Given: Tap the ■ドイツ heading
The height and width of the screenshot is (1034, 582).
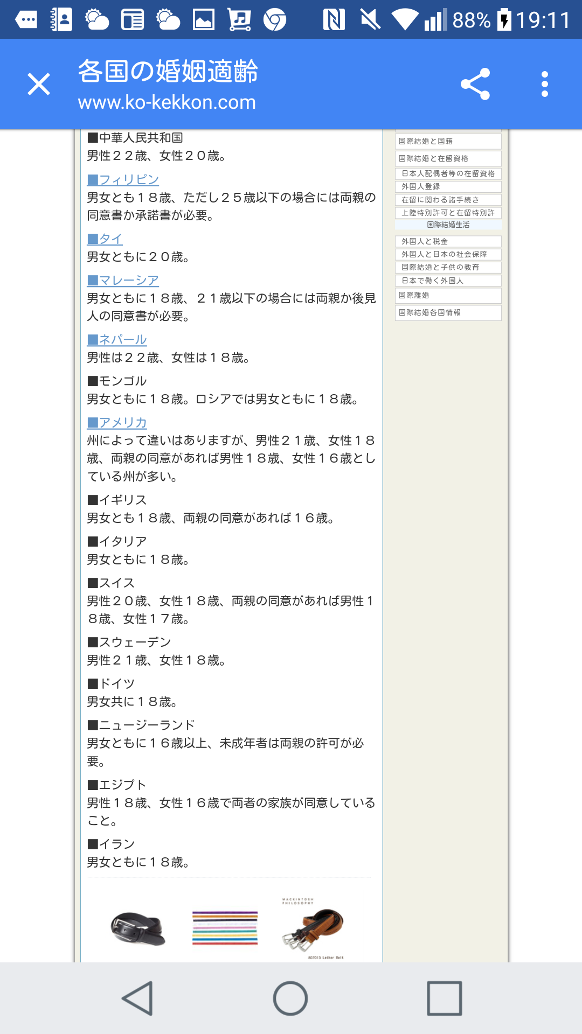Looking at the screenshot, I should pyautogui.click(x=111, y=683).
